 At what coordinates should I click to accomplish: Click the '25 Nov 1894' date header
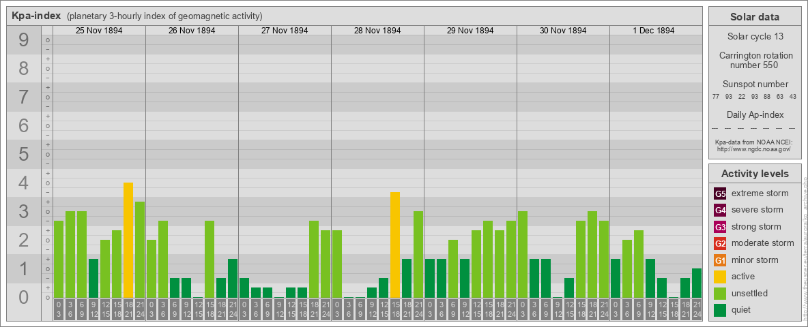(x=99, y=31)
